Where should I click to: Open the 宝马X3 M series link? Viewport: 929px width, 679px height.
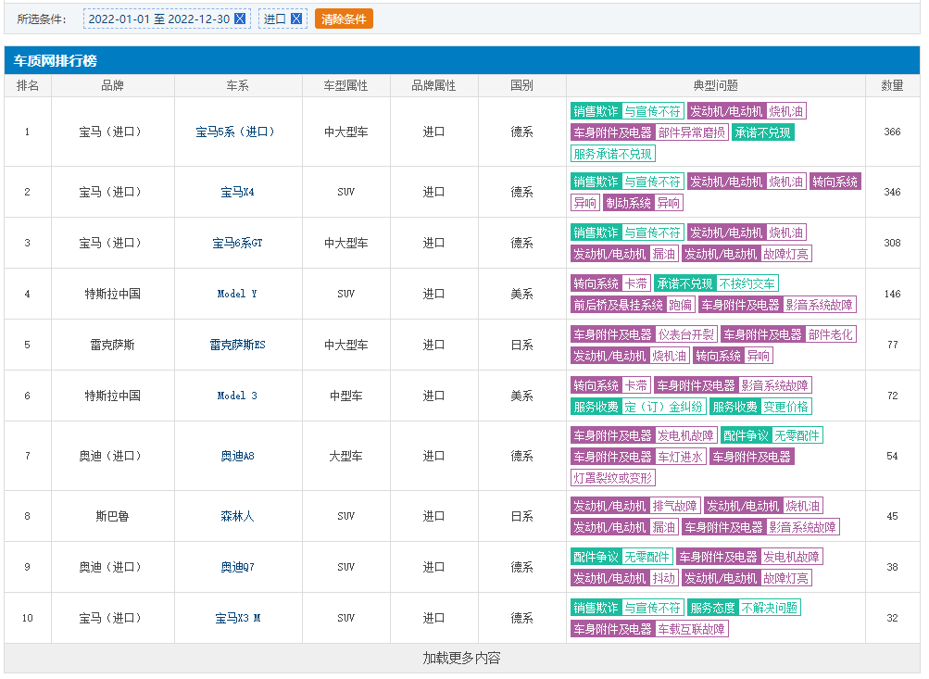(237, 618)
